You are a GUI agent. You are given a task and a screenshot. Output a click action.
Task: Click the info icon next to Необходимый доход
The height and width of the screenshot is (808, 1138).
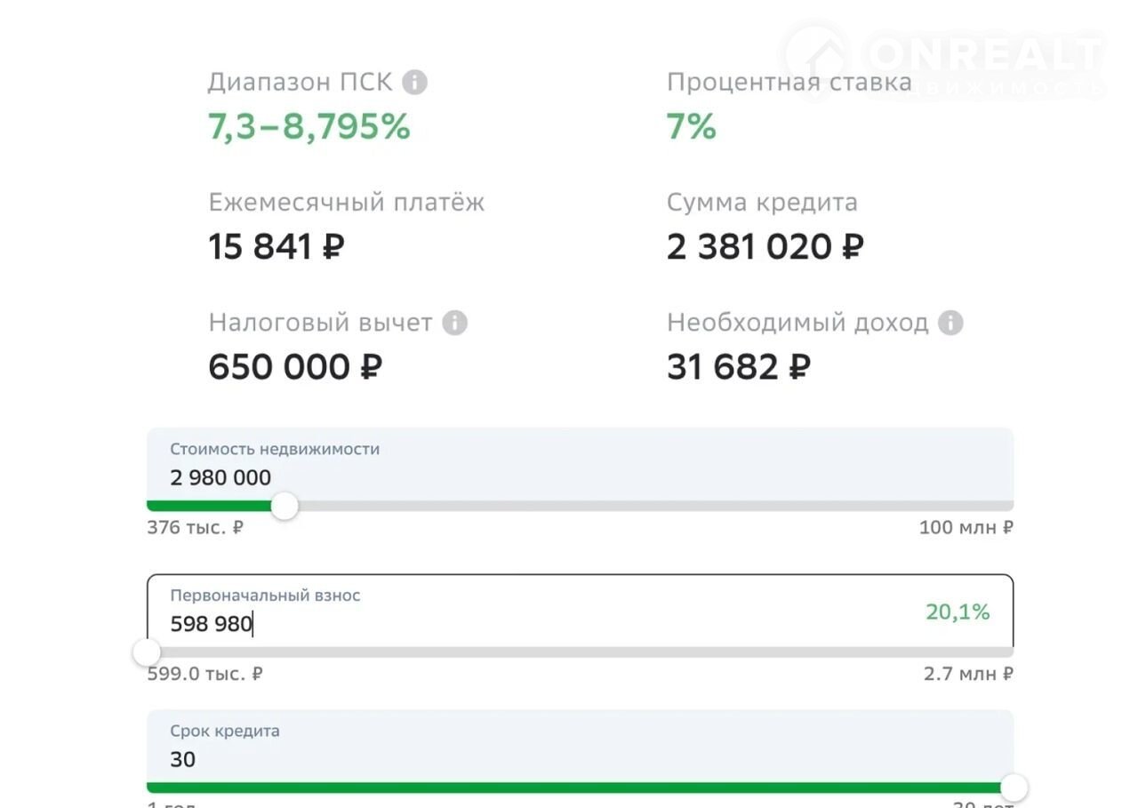tap(950, 323)
